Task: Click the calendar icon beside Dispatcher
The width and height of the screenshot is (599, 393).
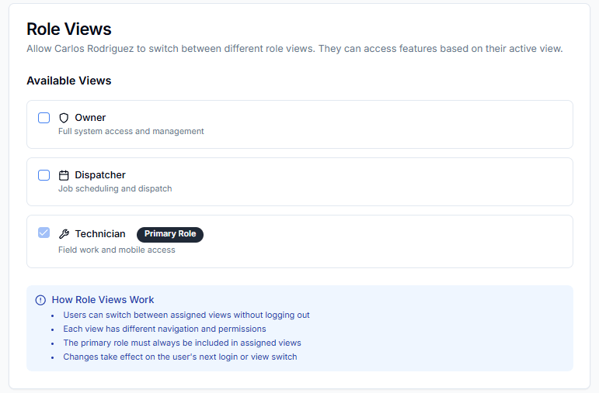Action: (x=64, y=175)
